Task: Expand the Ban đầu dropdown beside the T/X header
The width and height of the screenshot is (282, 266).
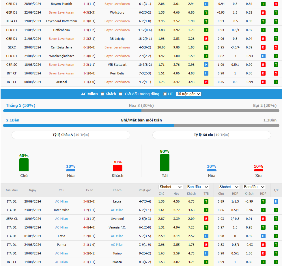Action: click(x=254, y=187)
